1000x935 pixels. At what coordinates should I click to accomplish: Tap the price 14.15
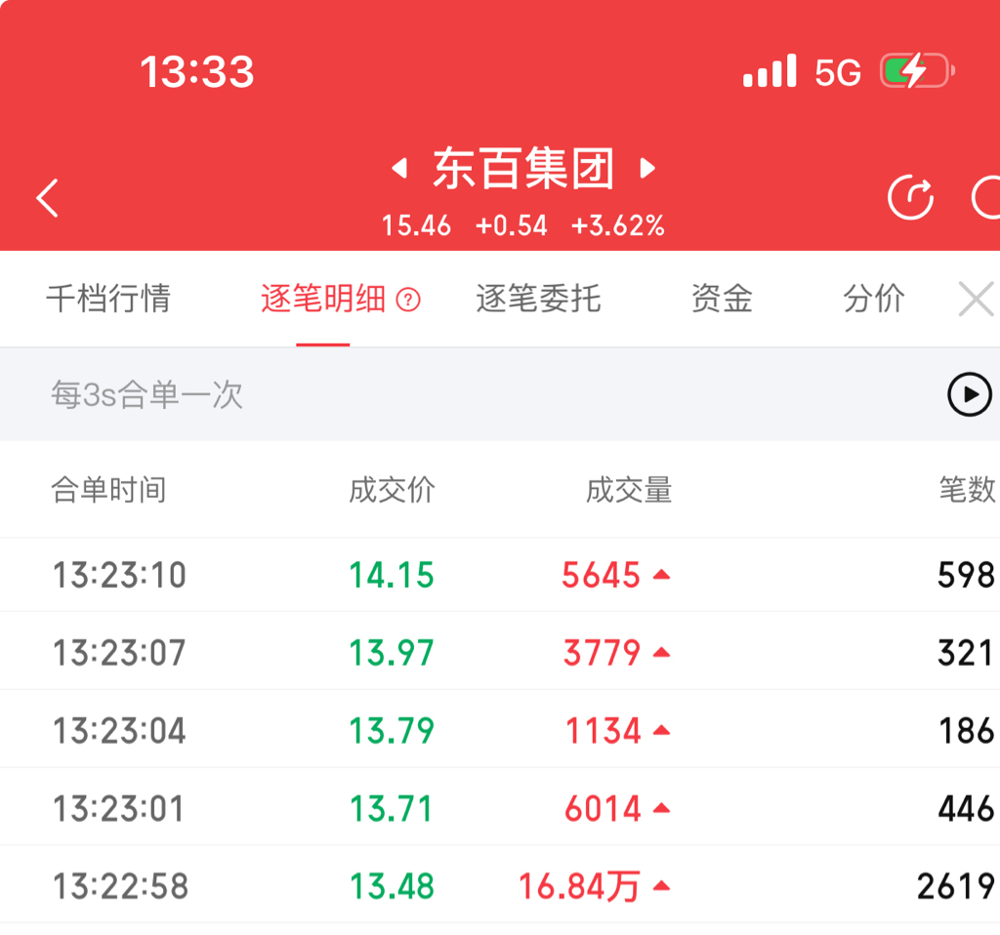pos(392,575)
